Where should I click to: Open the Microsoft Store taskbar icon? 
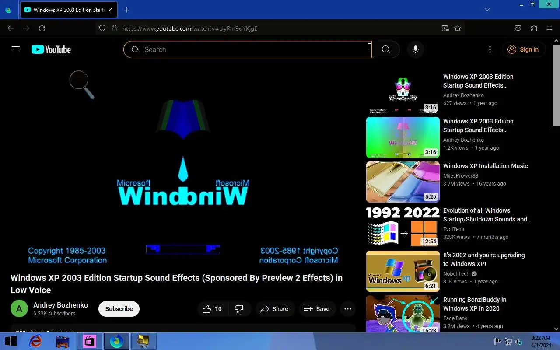90,341
